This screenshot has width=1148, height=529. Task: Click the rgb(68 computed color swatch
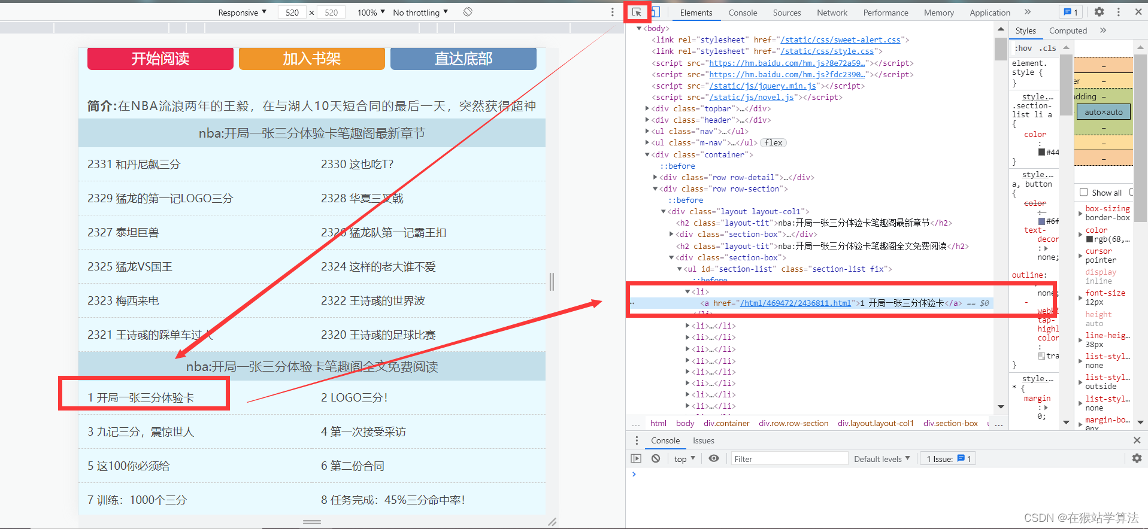click(x=1090, y=239)
